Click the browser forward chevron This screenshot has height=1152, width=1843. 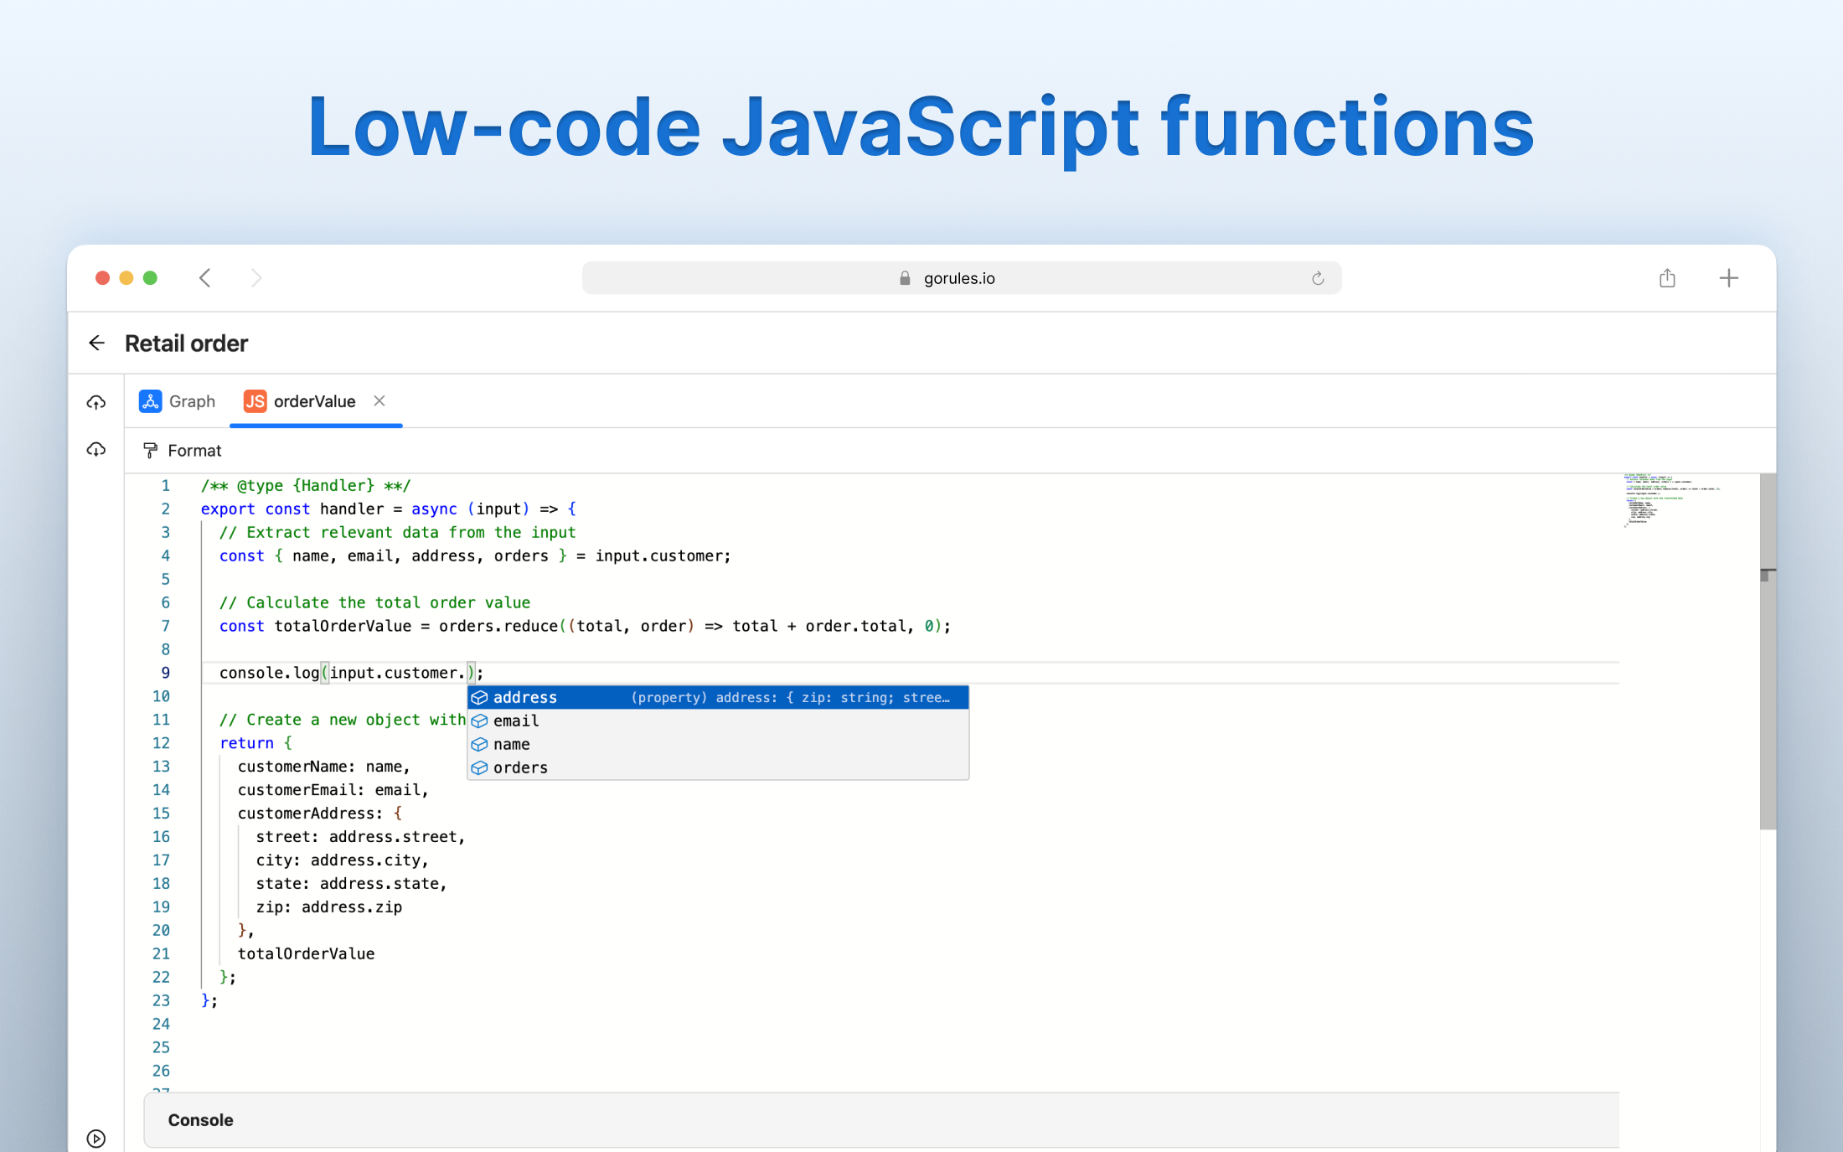pos(256,278)
